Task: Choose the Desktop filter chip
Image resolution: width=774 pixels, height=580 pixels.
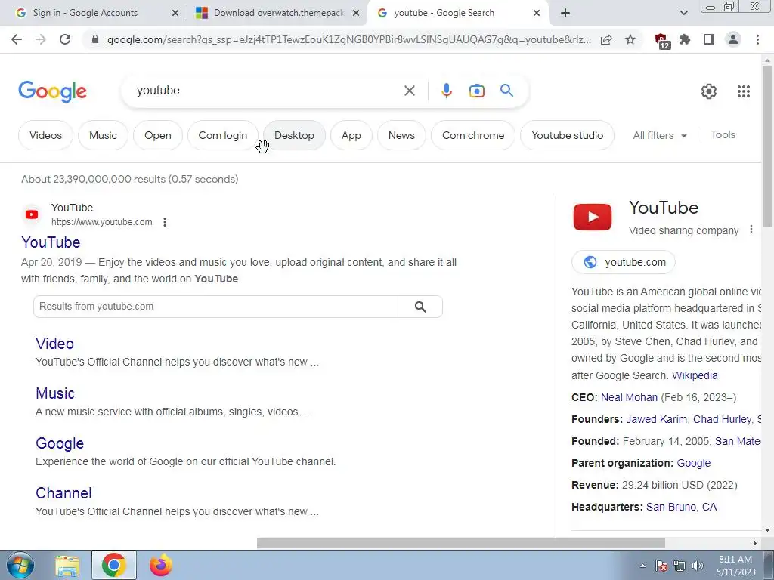Action: coord(294,135)
